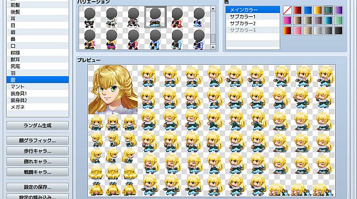357x199 pixels.
Task: Choose the beige tan color swatch
Action: 308,30
